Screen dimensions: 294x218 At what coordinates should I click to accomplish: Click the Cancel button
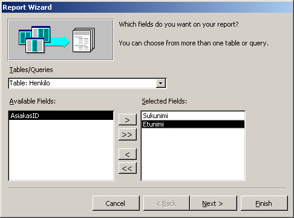(x=116, y=203)
